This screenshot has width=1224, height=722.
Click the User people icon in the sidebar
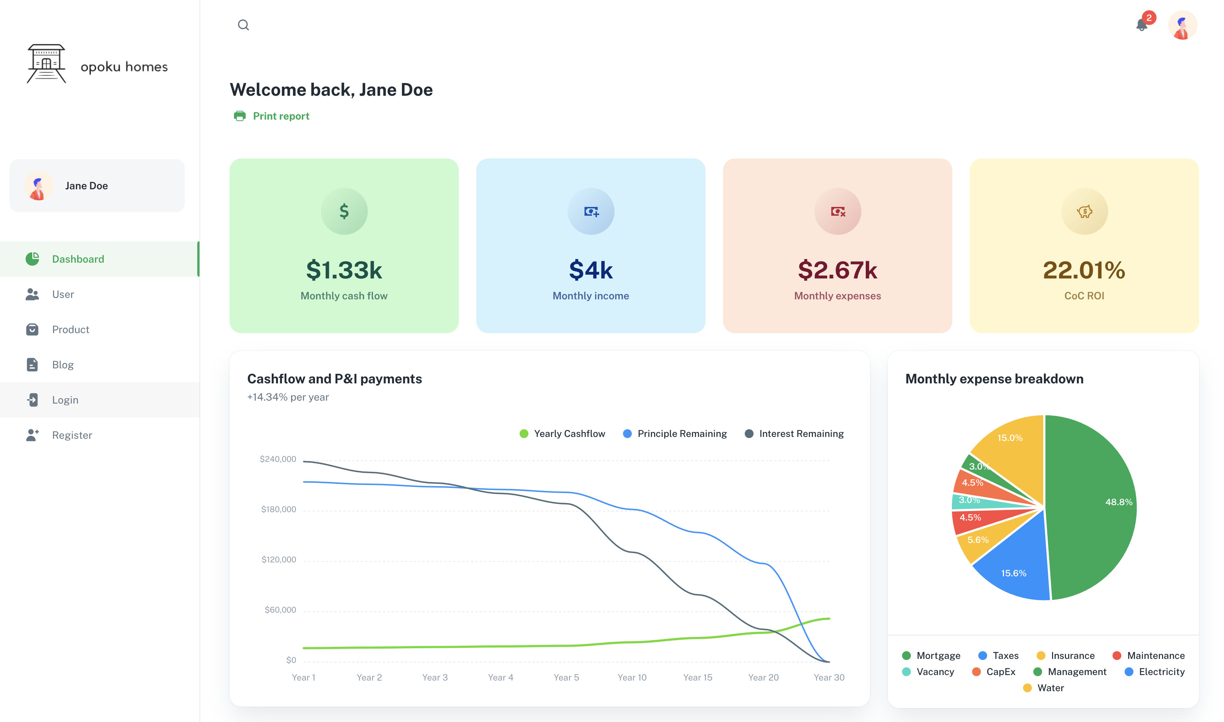33,294
